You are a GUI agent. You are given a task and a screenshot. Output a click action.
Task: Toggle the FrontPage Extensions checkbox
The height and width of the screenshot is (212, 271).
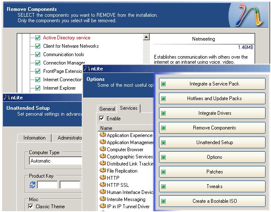point(38,71)
